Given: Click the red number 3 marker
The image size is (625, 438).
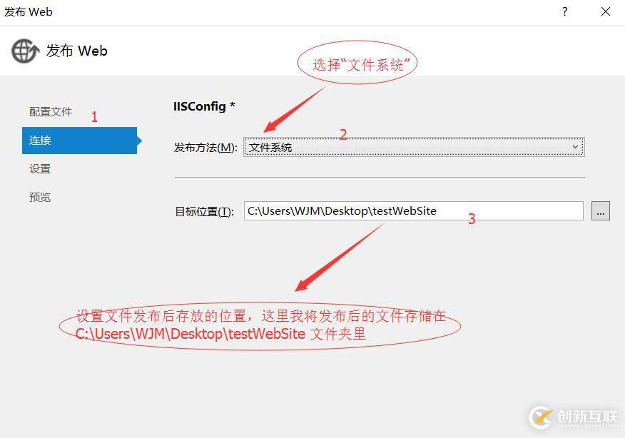Looking at the screenshot, I should tap(472, 219).
